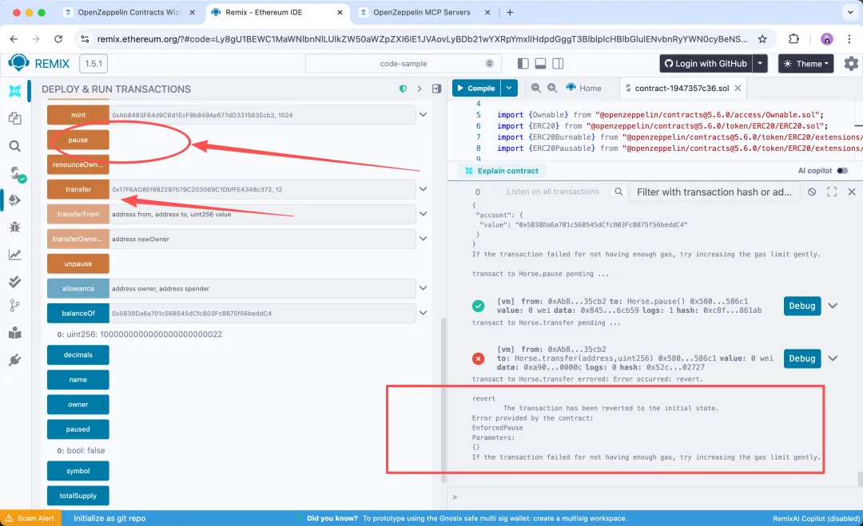Click the transaction hash filter field
Viewport: 863px width, 526px height.
(x=714, y=192)
